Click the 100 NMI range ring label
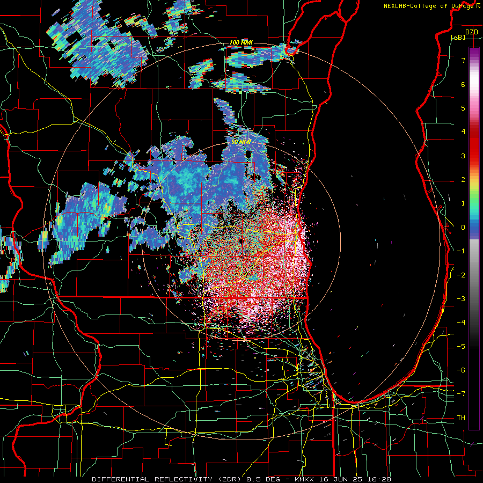This screenshot has height=483, width=483. 241,42
